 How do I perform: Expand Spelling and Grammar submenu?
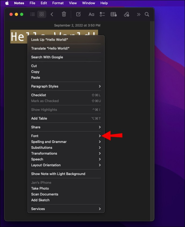(x=66, y=142)
